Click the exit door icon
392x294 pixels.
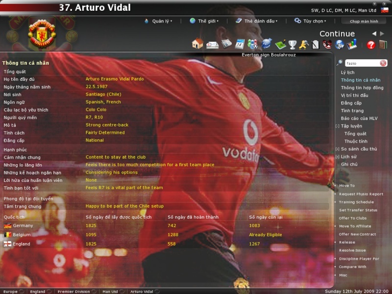[383, 45]
